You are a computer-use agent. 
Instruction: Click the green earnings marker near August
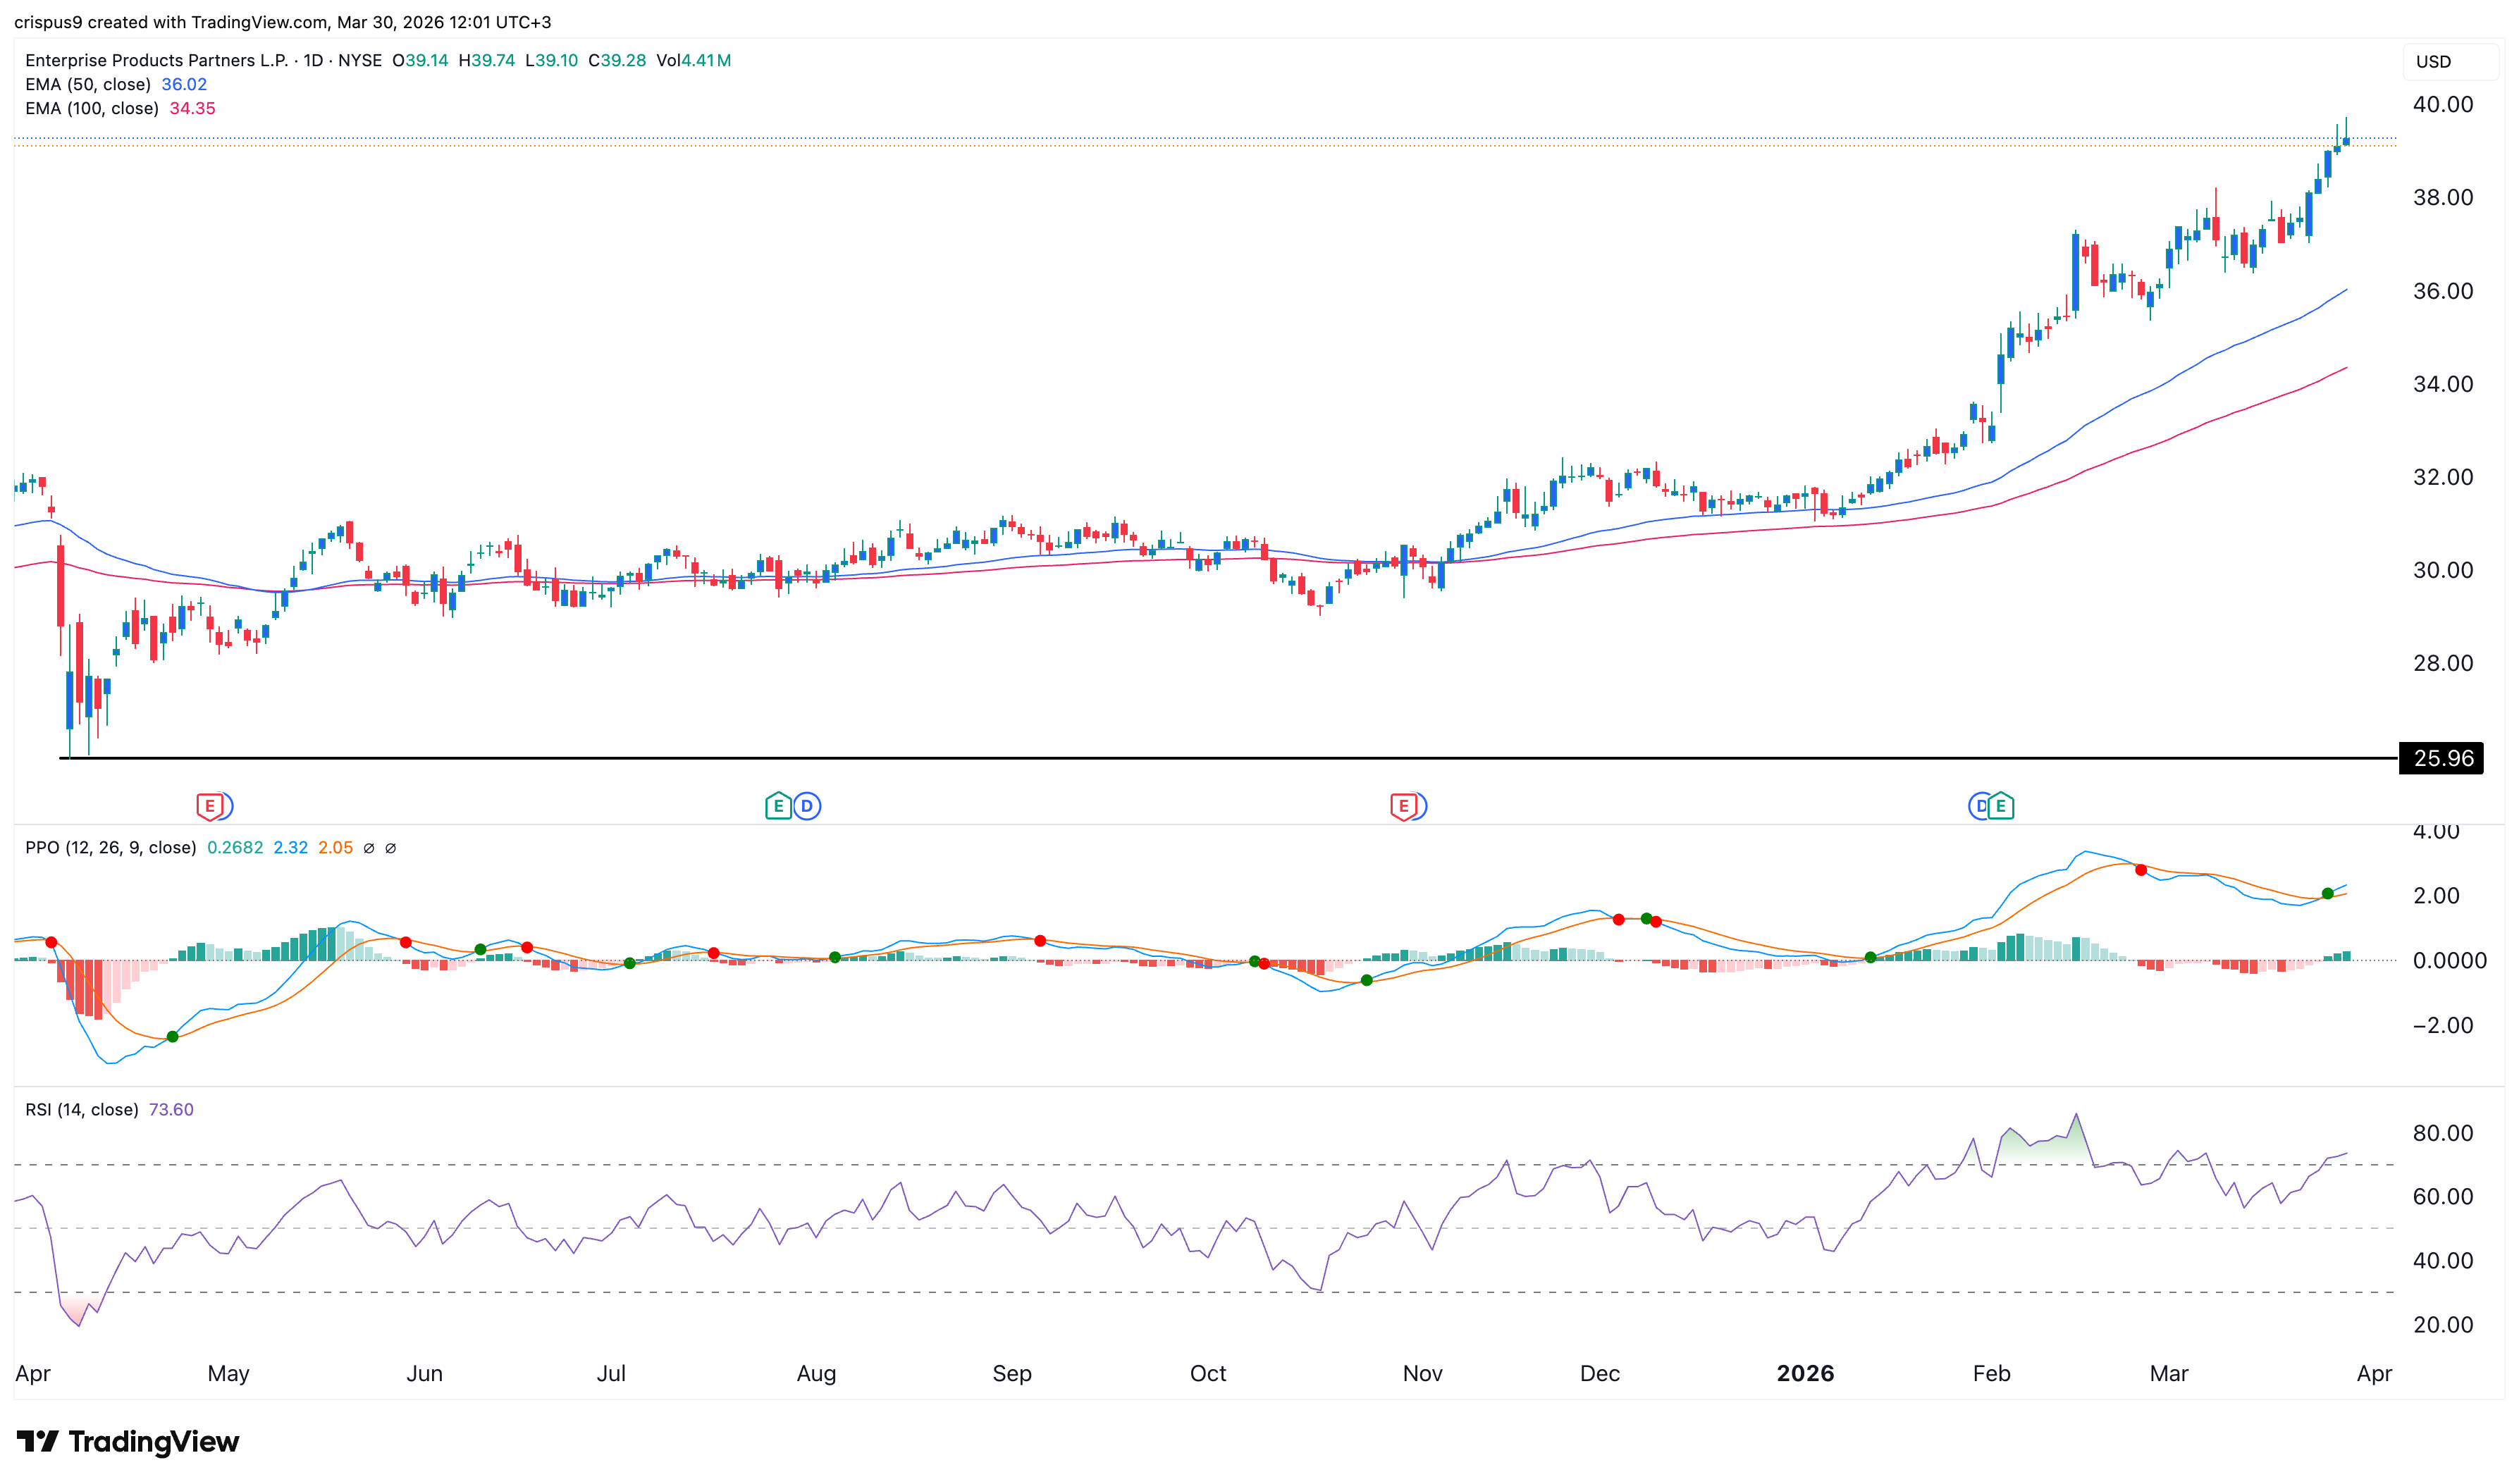click(778, 806)
